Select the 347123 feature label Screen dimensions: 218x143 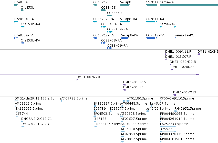click(x=100, y=119)
